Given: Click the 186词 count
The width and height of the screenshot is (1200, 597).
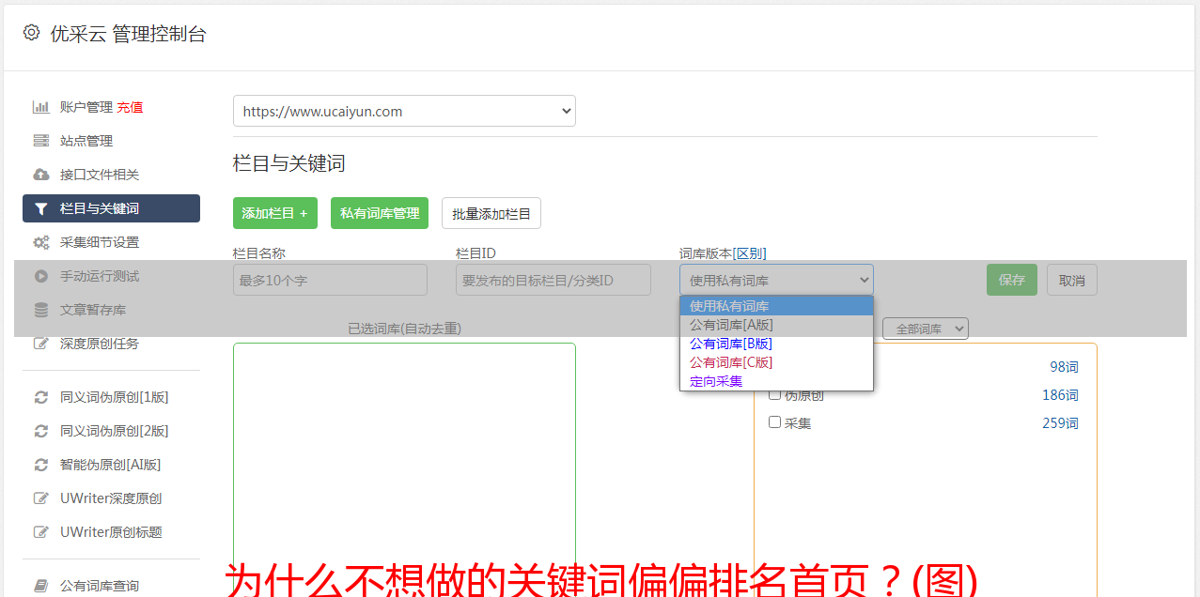Looking at the screenshot, I should (x=1060, y=395).
